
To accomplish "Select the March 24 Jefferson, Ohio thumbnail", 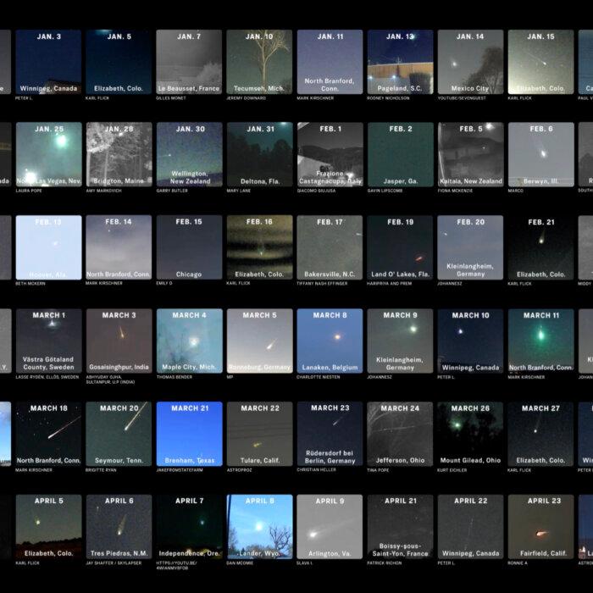I will 400,434.
